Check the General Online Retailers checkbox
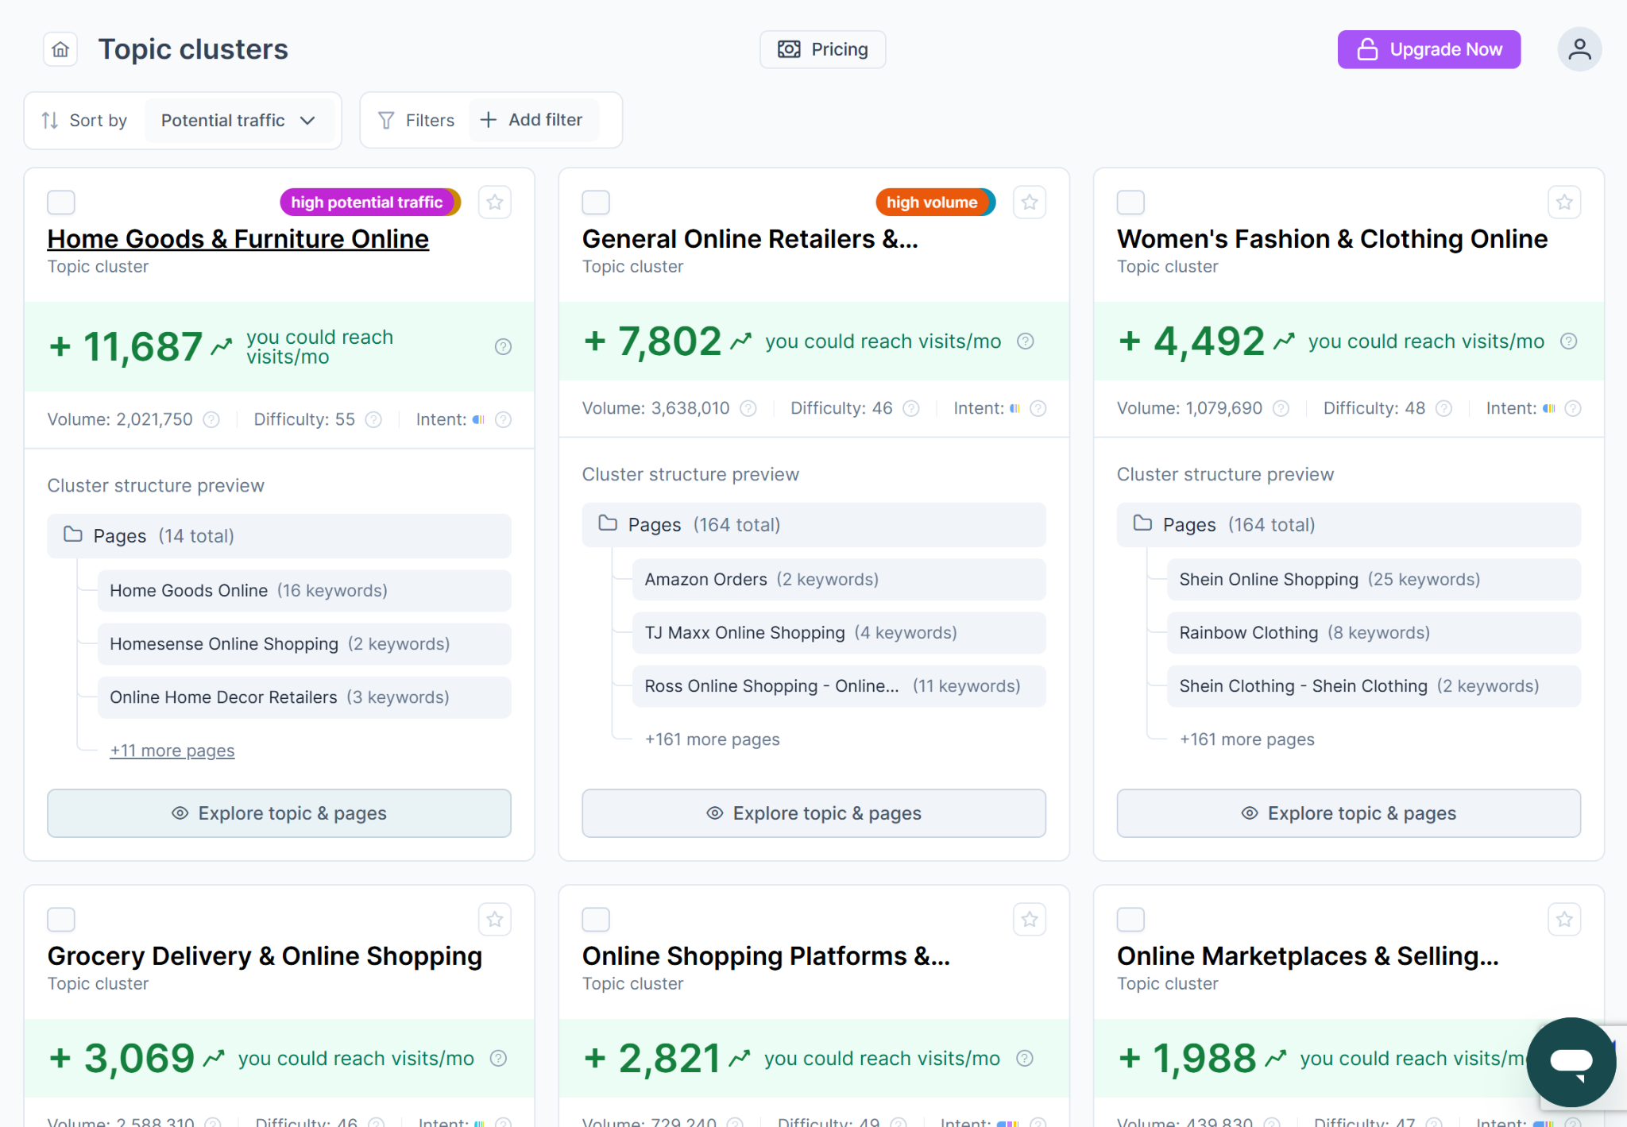 tap(596, 203)
